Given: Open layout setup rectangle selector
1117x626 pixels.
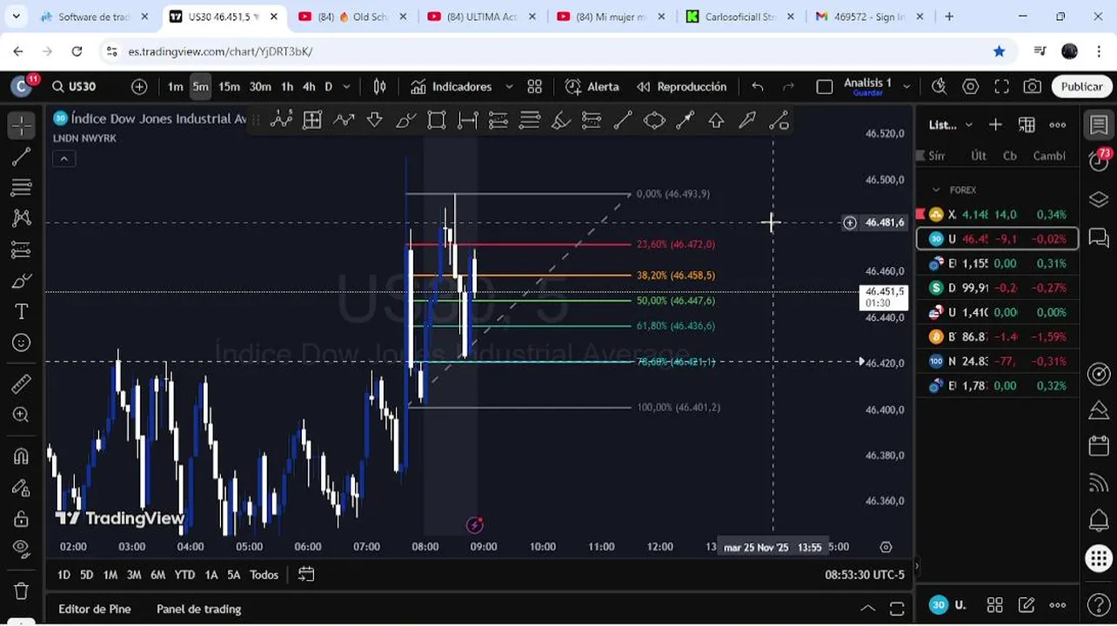Looking at the screenshot, I should pyautogui.click(x=824, y=86).
